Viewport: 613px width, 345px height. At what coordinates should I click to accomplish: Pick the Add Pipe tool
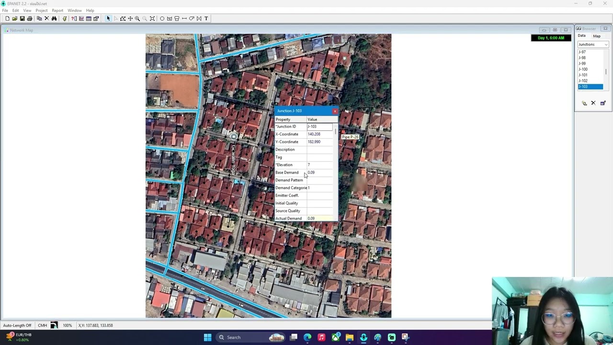tap(184, 19)
